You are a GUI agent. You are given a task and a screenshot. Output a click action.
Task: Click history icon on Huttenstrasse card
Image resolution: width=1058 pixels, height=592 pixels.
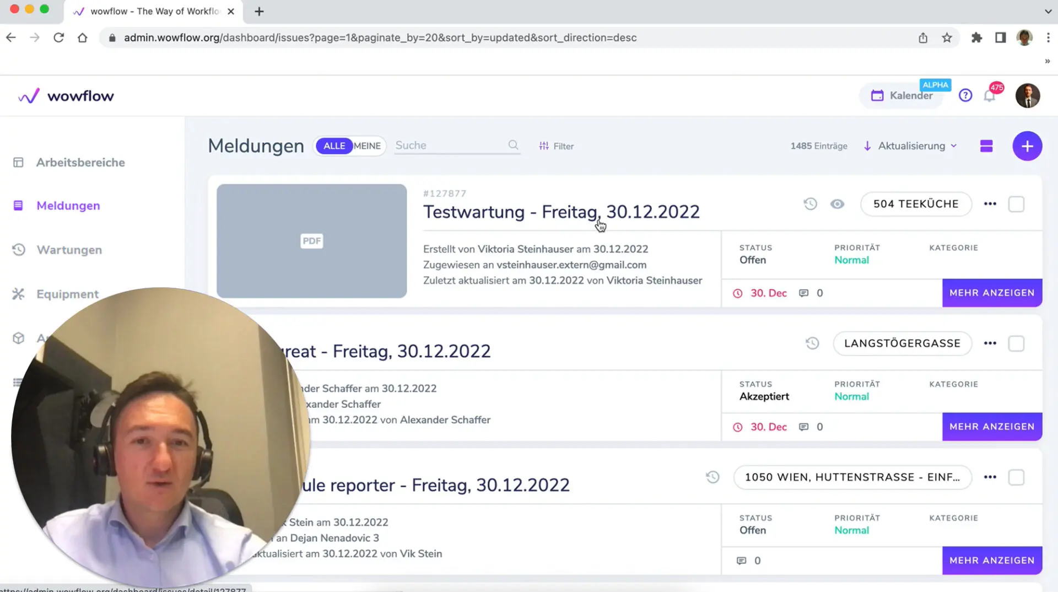[712, 477]
